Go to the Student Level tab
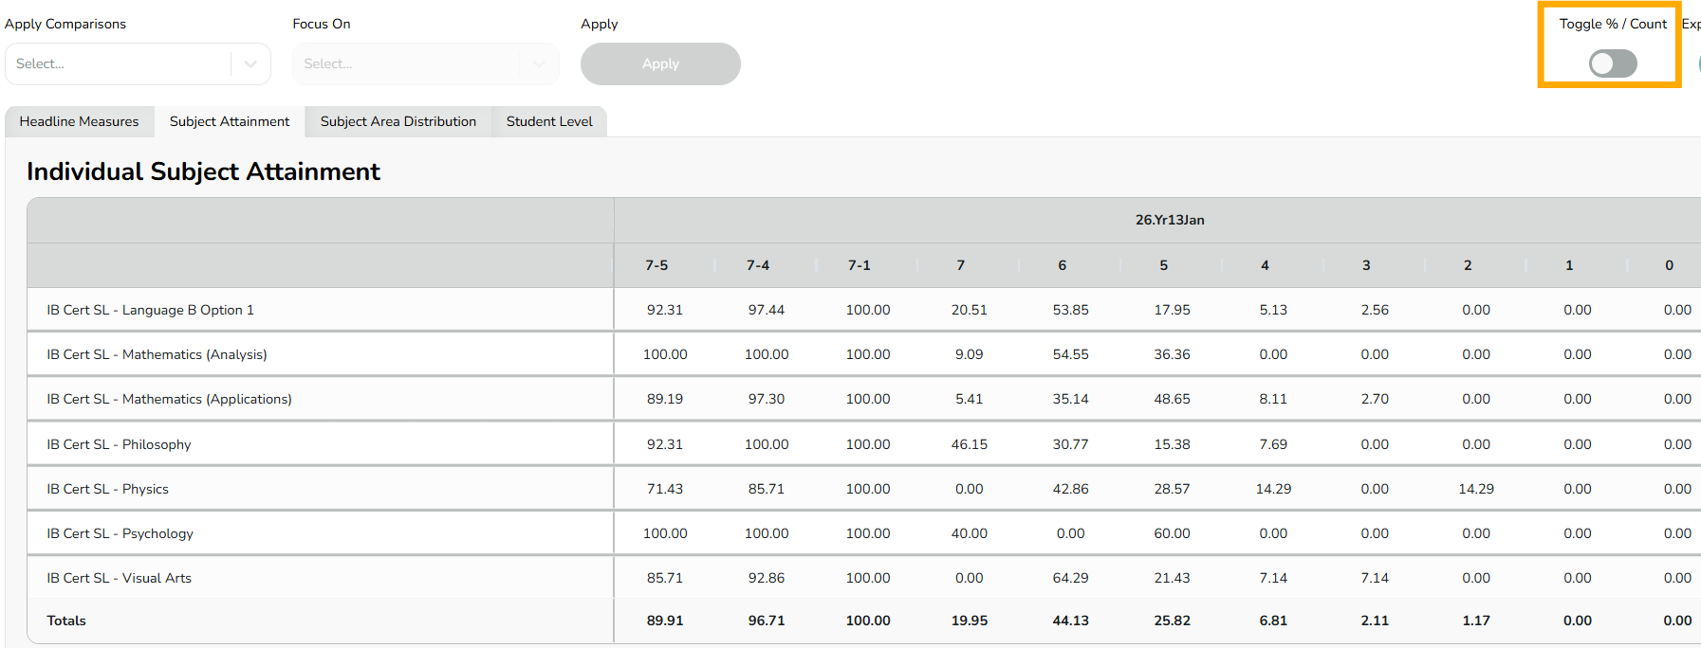Image resolution: width=1701 pixels, height=648 pixels. [x=549, y=121]
